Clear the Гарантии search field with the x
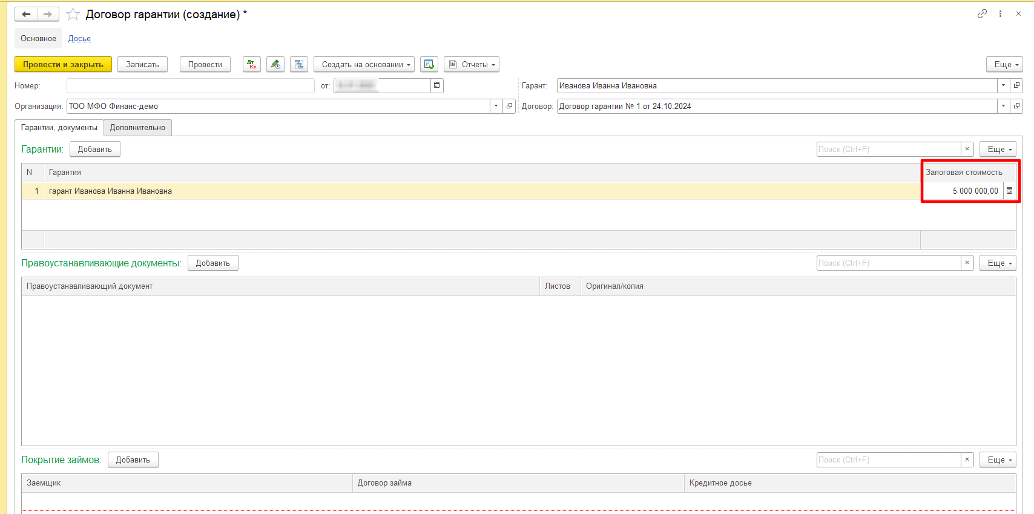 pos(967,149)
